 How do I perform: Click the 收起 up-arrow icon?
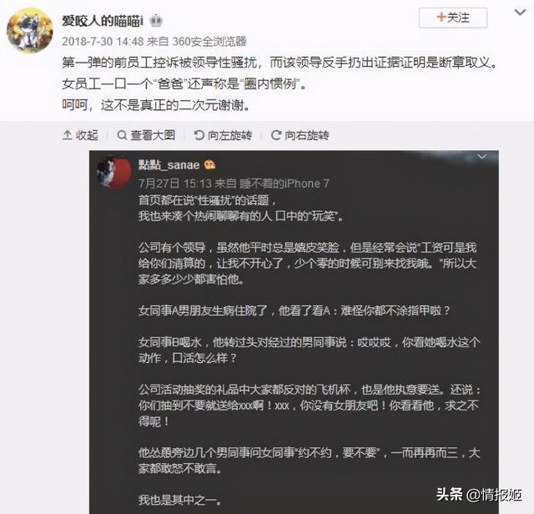click(x=67, y=135)
